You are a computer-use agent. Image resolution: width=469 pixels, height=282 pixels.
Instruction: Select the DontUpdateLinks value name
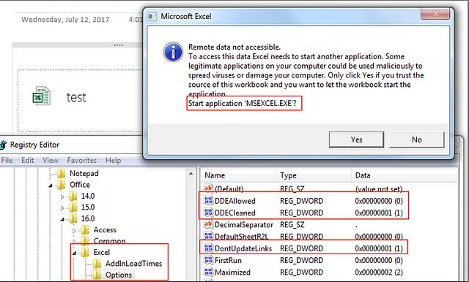click(x=243, y=248)
